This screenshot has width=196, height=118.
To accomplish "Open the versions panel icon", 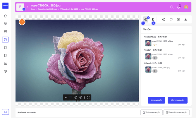I will click(146, 20).
